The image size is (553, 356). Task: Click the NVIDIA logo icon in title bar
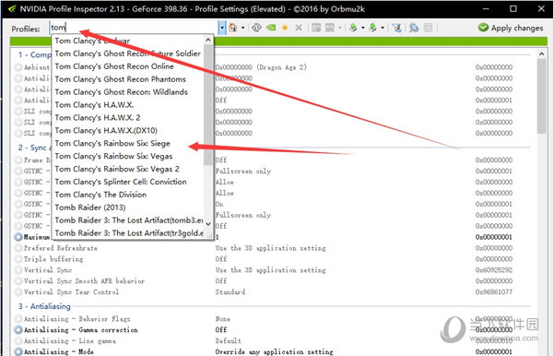[x=12, y=9]
